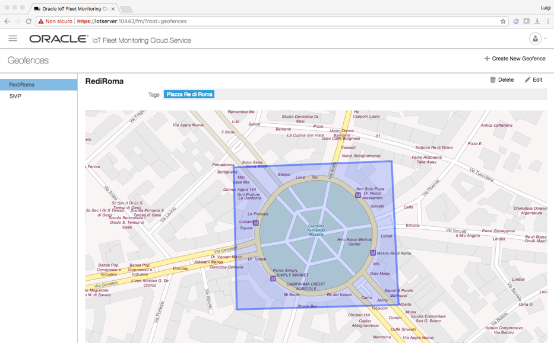The image size is (554, 343).
Task: Click the orange download extension icon
Action: point(537,21)
